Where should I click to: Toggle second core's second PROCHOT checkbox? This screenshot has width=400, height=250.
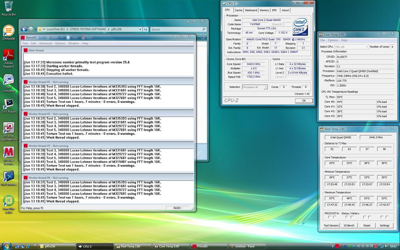(352, 217)
